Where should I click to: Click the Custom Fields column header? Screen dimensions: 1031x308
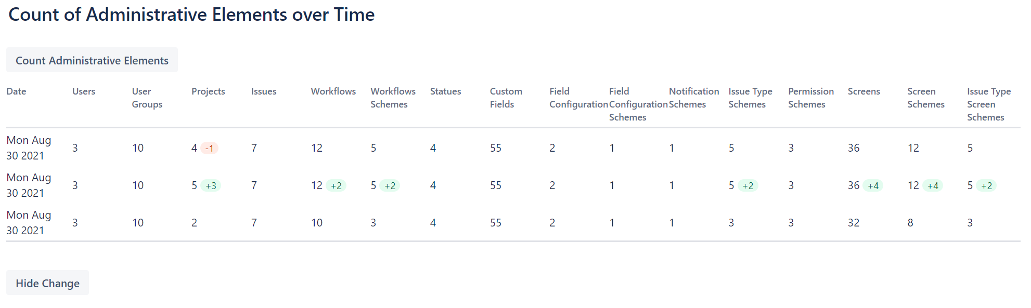pos(506,98)
